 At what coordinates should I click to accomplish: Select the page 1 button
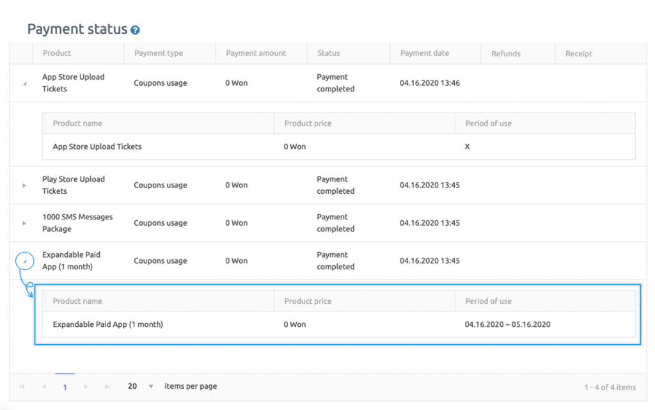pyautogui.click(x=65, y=386)
